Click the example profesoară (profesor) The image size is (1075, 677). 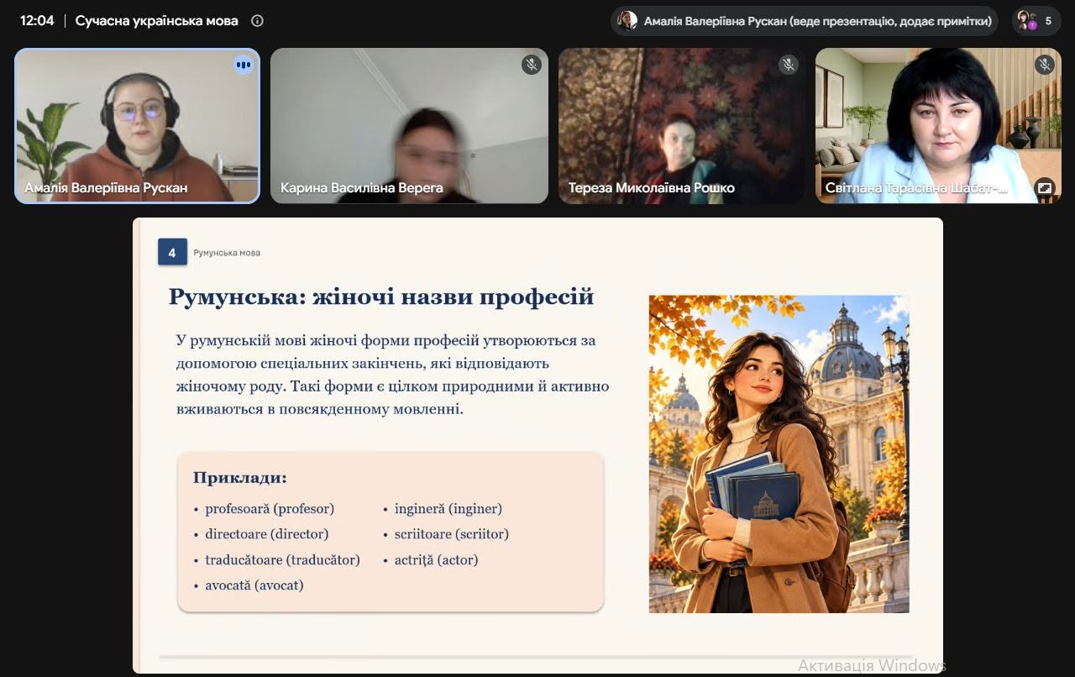(270, 509)
